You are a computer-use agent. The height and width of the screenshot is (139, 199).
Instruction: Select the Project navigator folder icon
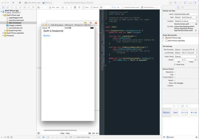4,7
